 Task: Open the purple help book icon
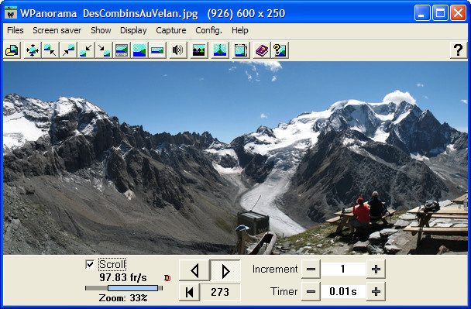pos(262,50)
